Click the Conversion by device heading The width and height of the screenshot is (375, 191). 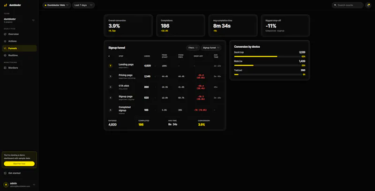coord(247,47)
